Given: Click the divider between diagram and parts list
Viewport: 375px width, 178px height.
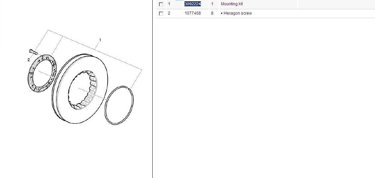Looking at the screenshot, I should click(153, 89).
